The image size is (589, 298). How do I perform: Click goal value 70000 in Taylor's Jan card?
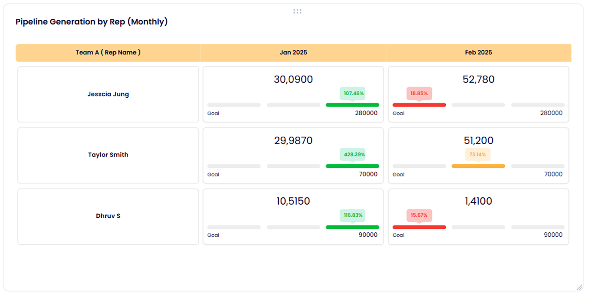pyautogui.click(x=368, y=174)
